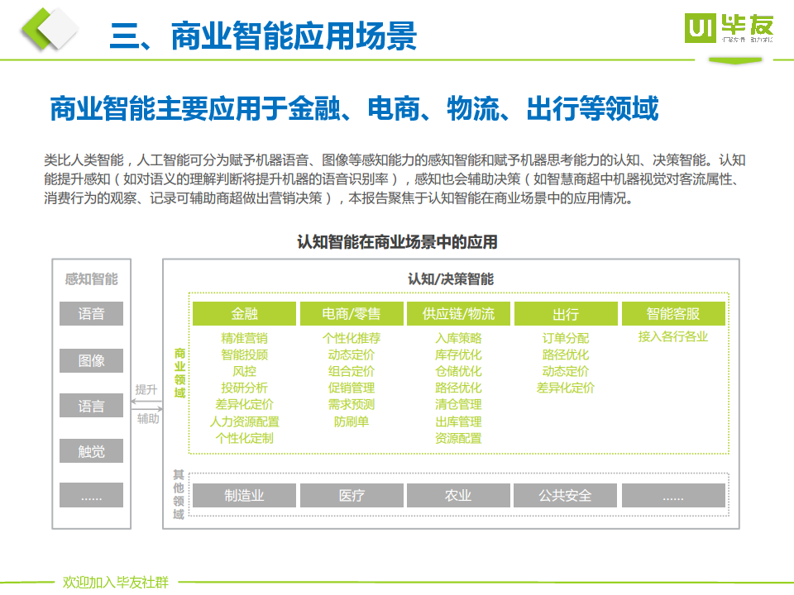Click 欢迎加入毕友社群 footer text
794x595 pixels.
pos(115,583)
